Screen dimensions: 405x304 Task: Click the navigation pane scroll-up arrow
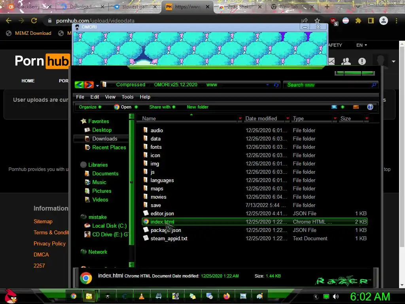click(131, 116)
